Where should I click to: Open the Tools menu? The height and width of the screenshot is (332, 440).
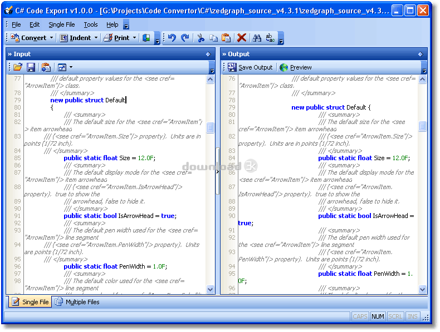pos(91,24)
